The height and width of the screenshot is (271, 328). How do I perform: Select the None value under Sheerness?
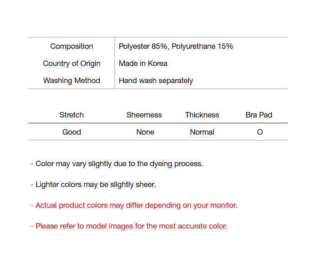(145, 132)
